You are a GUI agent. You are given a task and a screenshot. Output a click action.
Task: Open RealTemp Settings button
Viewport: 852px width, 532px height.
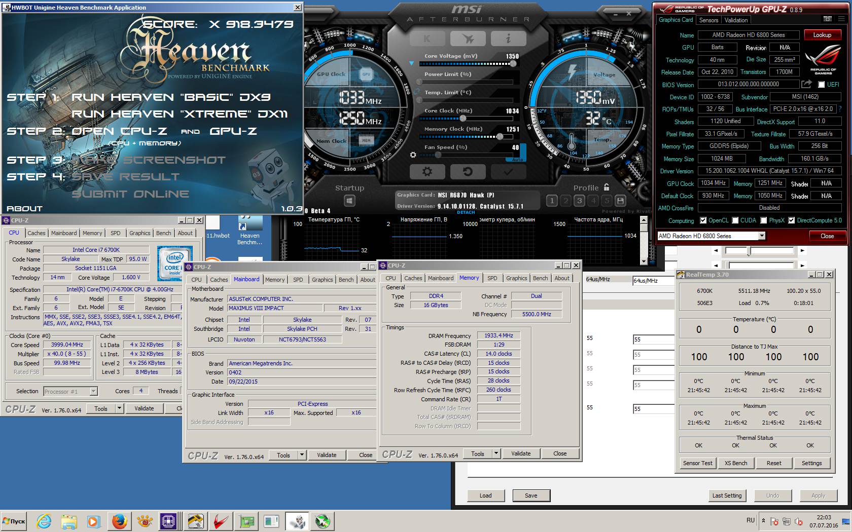pyautogui.click(x=811, y=463)
